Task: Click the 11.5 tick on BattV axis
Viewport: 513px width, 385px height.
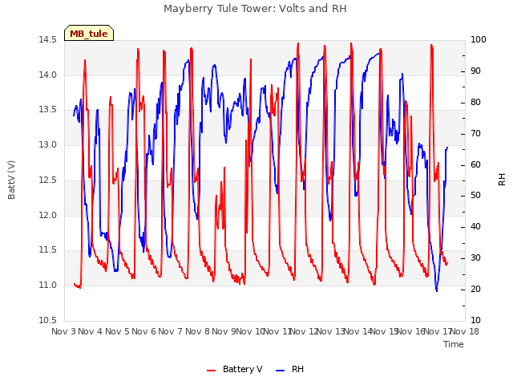Action: pyautogui.click(x=48, y=250)
